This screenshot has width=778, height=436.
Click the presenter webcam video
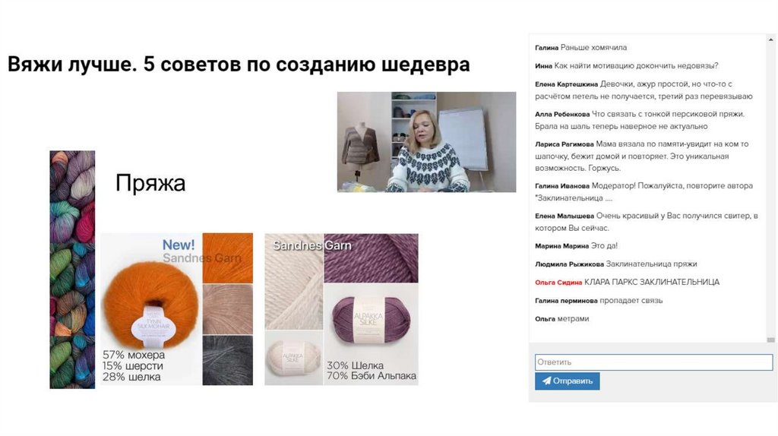426,142
